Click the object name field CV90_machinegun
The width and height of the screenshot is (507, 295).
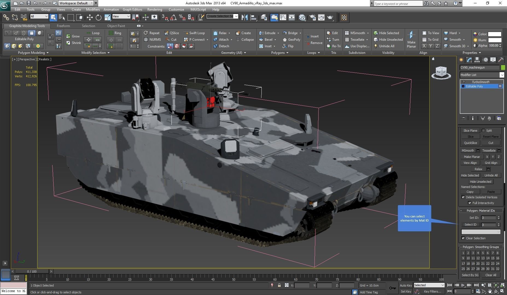[480, 67]
